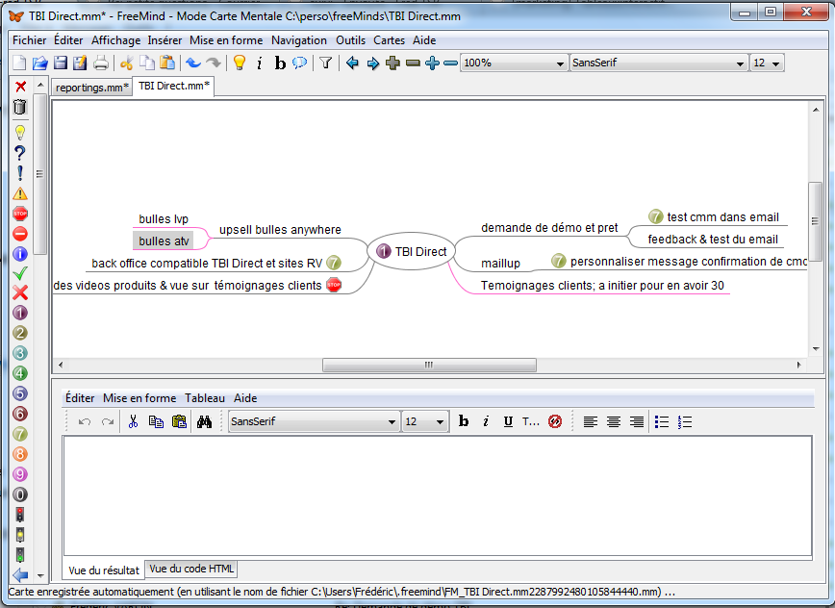This screenshot has width=835, height=608.
Task: Add the priority 5 icon from the sidebar
Action: click(x=19, y=393)
